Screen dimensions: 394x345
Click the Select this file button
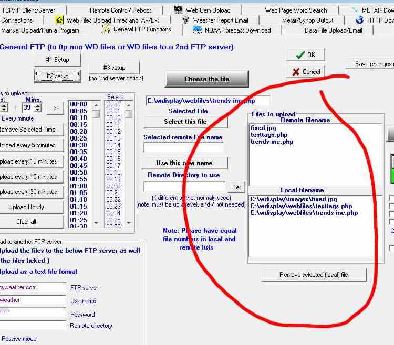[185, 122]
